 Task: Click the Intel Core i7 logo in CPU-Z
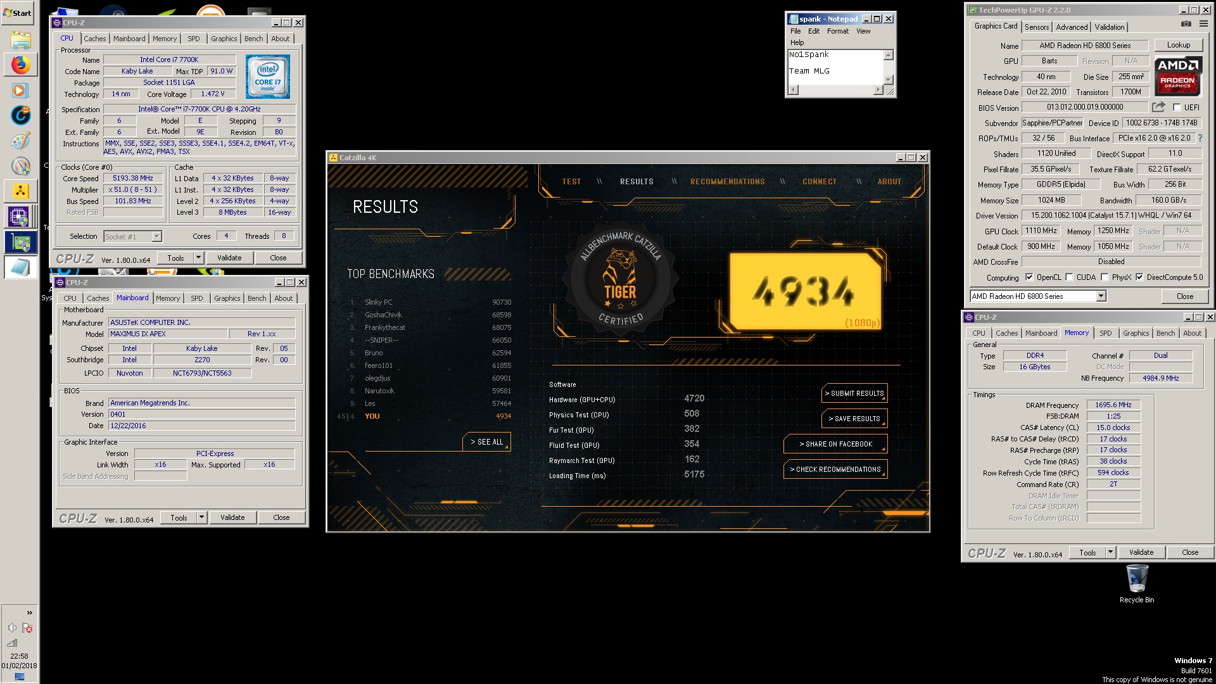268,77
